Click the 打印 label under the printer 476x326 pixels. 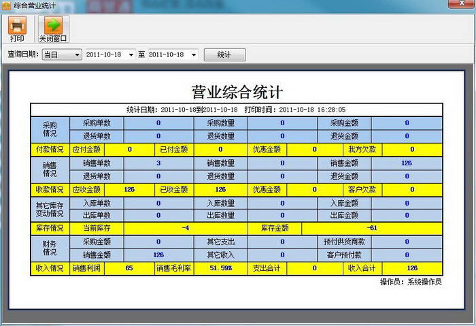[x=17, y=39]
